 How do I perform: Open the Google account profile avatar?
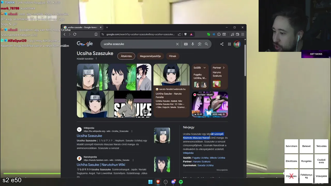click(237, 44)
